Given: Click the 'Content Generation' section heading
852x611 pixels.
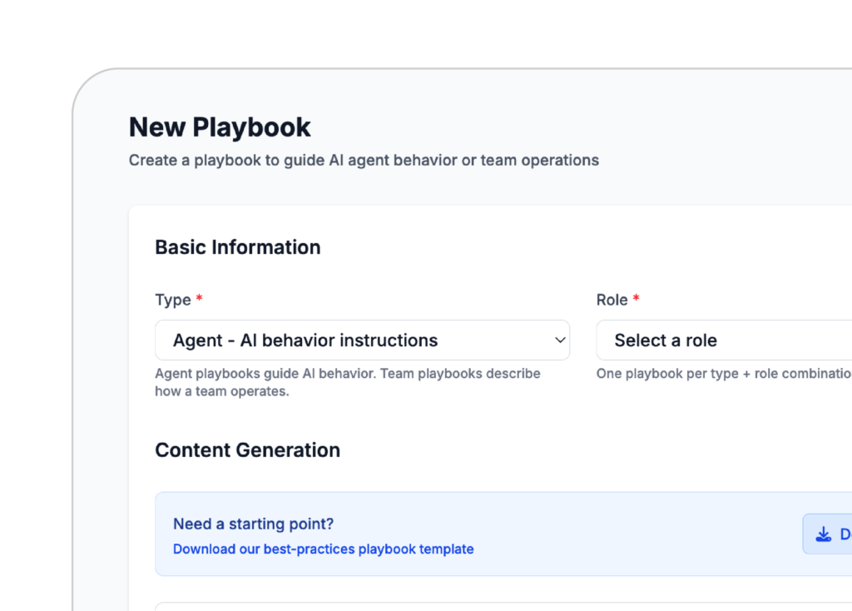Looking at the screenshot, I should pyautogui.click(x=247, y=450).
